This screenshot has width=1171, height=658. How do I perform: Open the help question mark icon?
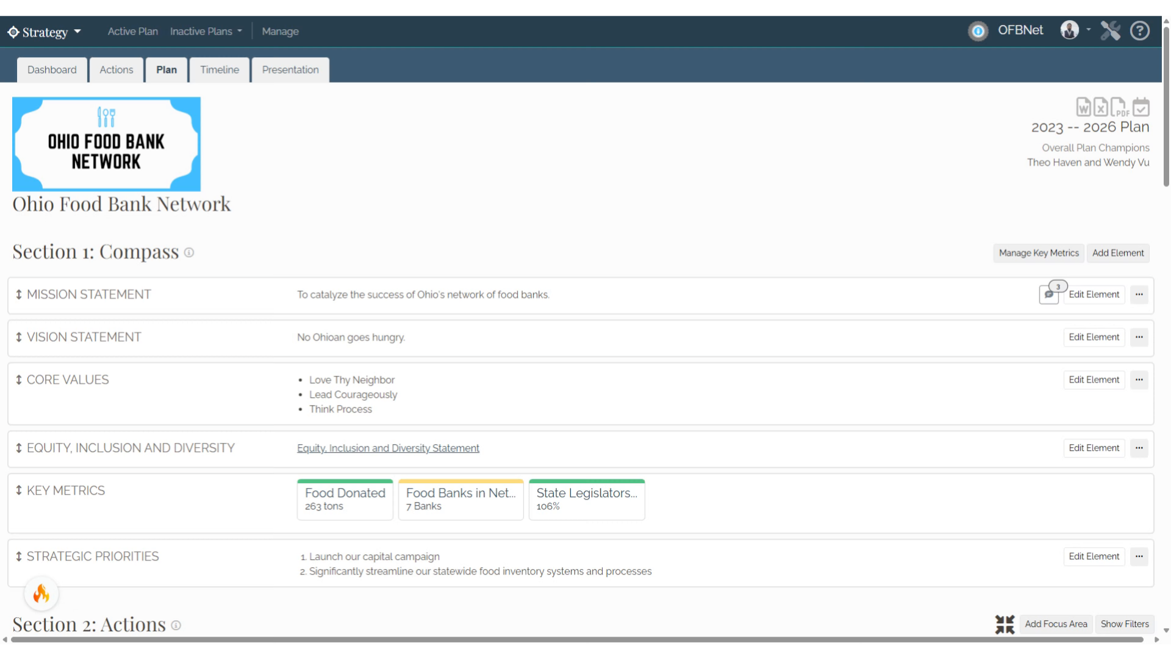click(x=1139, y=30)
